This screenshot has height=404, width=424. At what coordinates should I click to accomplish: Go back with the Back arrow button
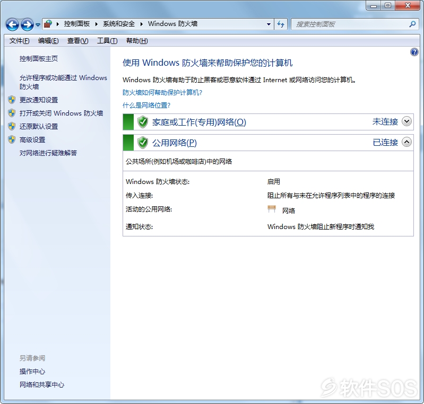pyautogui.click(x=12, y=24)
